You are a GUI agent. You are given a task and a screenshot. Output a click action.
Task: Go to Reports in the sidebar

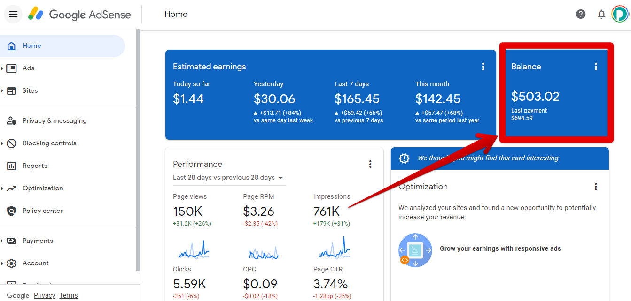tap(35, 166)
